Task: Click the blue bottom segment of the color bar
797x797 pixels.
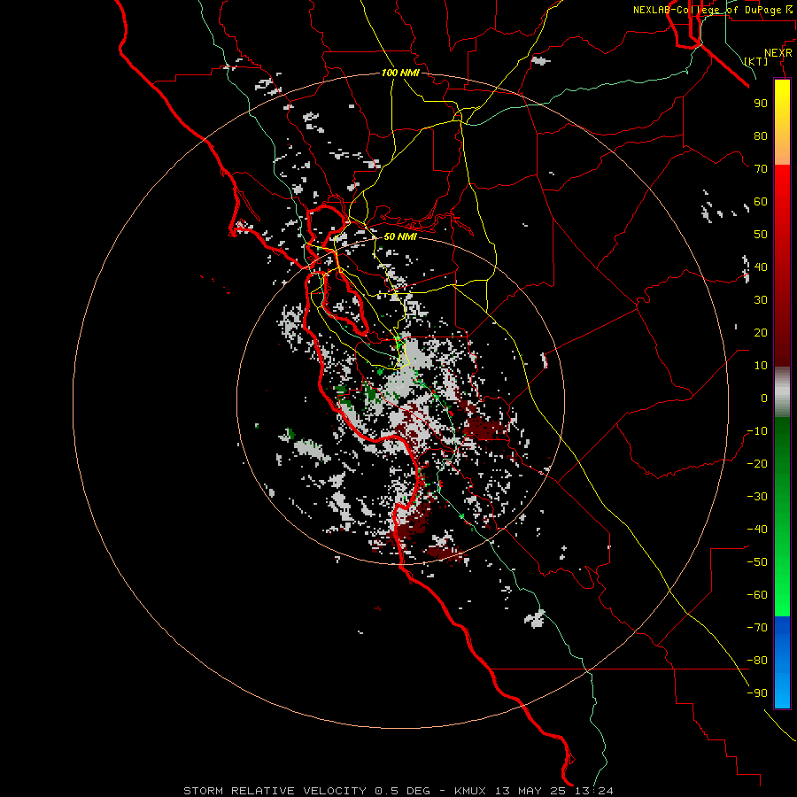Action: [782, 662]
